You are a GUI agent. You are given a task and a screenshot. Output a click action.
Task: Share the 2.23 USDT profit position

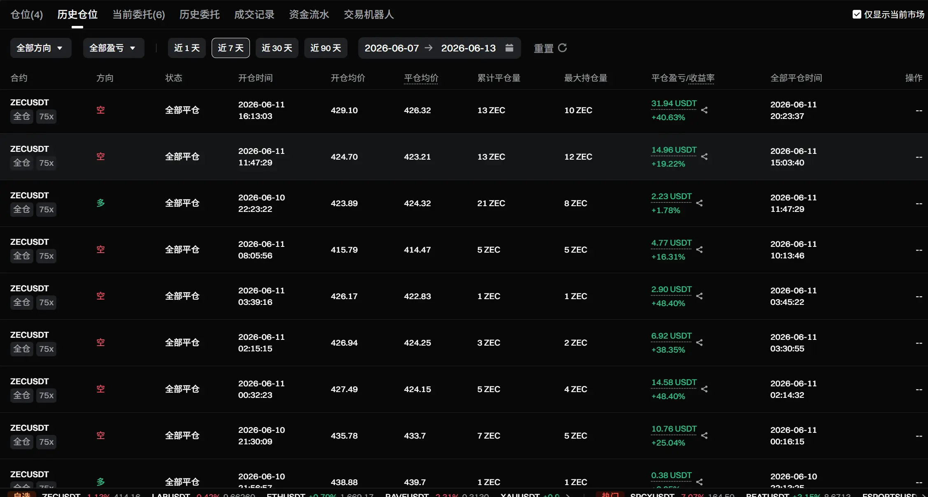[699, 203]
